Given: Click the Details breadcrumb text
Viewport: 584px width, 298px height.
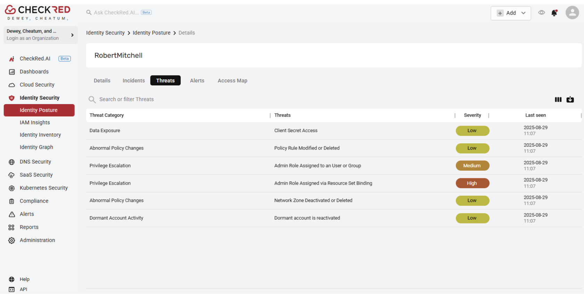Looking at the screenshot, I should pos(187,33).
